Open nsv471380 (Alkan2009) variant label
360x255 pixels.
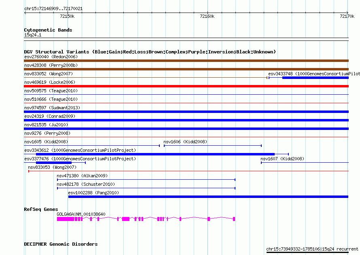click(x=82, y=176)
